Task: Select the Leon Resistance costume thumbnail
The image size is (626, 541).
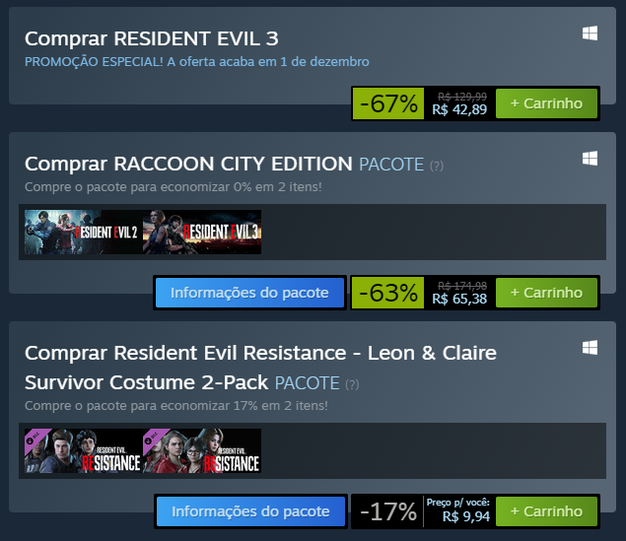Action: tap(83, 450)
